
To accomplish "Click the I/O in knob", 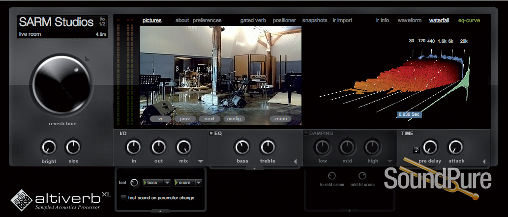I will pyautogui.click(x=133, y=147).
